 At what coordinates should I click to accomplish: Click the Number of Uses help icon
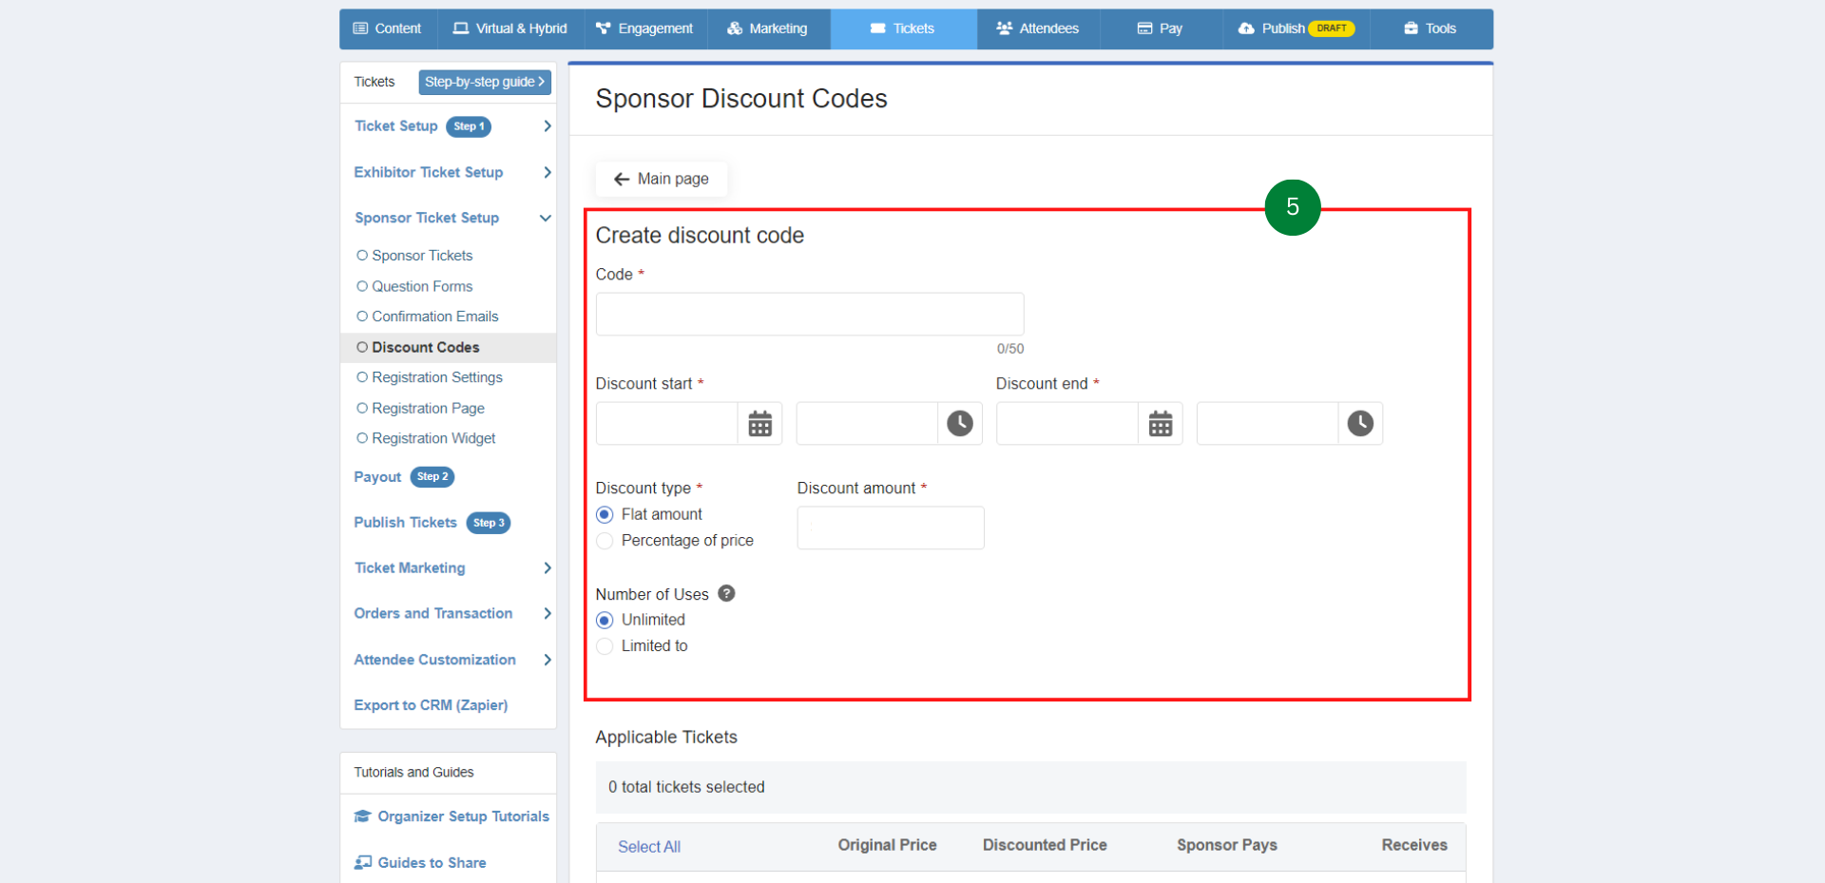[726, 593]
